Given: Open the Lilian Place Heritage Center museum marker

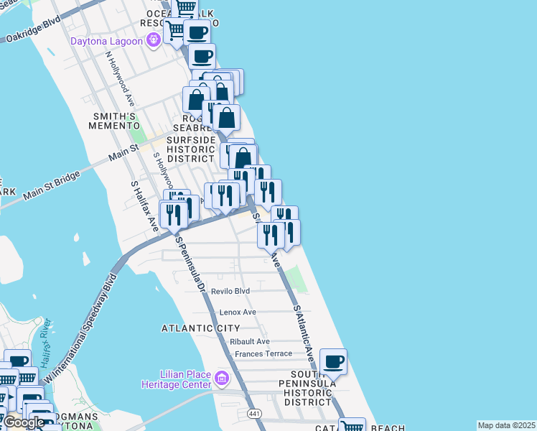Looking at the screenshot, I should (x=221, y=378).
